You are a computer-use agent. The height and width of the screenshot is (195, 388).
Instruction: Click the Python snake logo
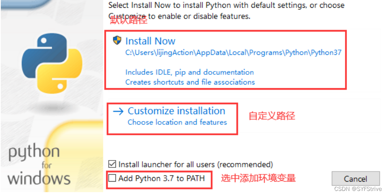tap(52, 63)
